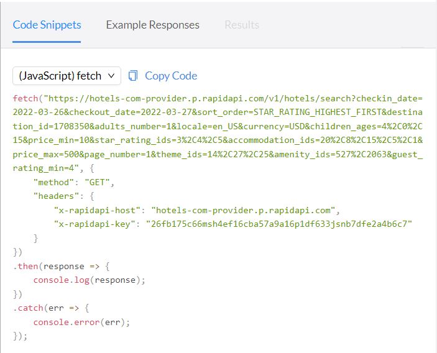Click the console.error(err); line
437x353 pixels.
pyautogui.click(x=81, y=323)
